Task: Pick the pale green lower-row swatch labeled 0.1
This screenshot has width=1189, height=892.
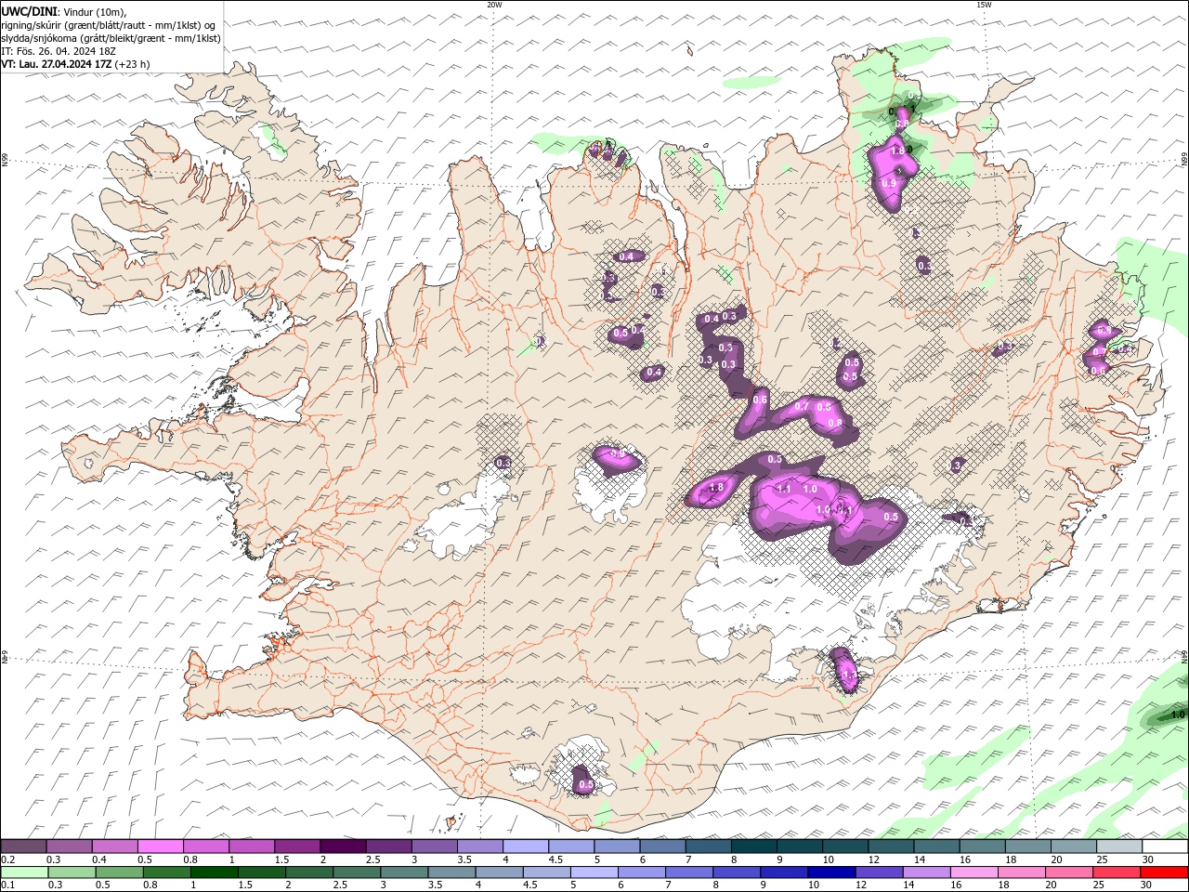Action: click(x=24, y=872)
